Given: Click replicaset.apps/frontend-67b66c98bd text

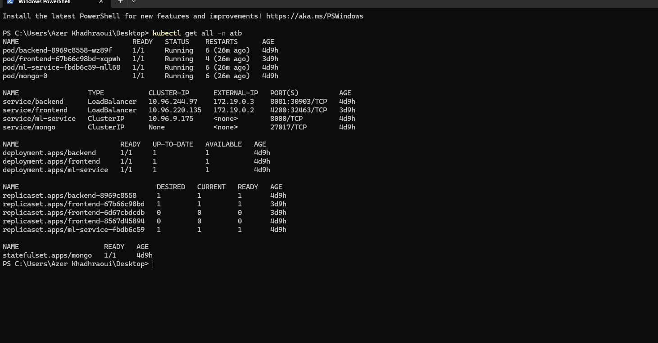Looking at the screenshot, I should click(x=73, y=204).
